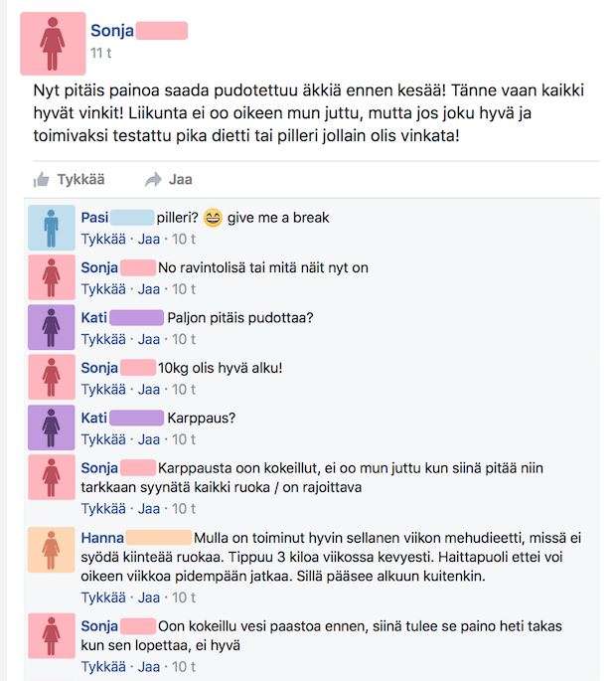Like Pasi's comment with Tykkää
This screenshot has width=615, height=681.
click(x=103, y=239)
